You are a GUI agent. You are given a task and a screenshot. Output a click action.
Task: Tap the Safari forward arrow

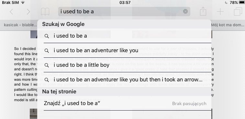(28, 12)
